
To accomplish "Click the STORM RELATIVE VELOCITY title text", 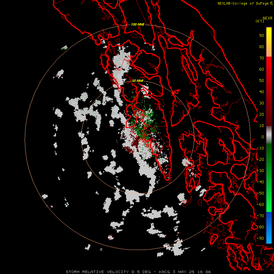I will coord(97,272).
